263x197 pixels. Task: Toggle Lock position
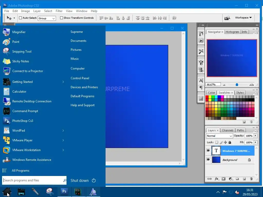[x=226, y=142]
